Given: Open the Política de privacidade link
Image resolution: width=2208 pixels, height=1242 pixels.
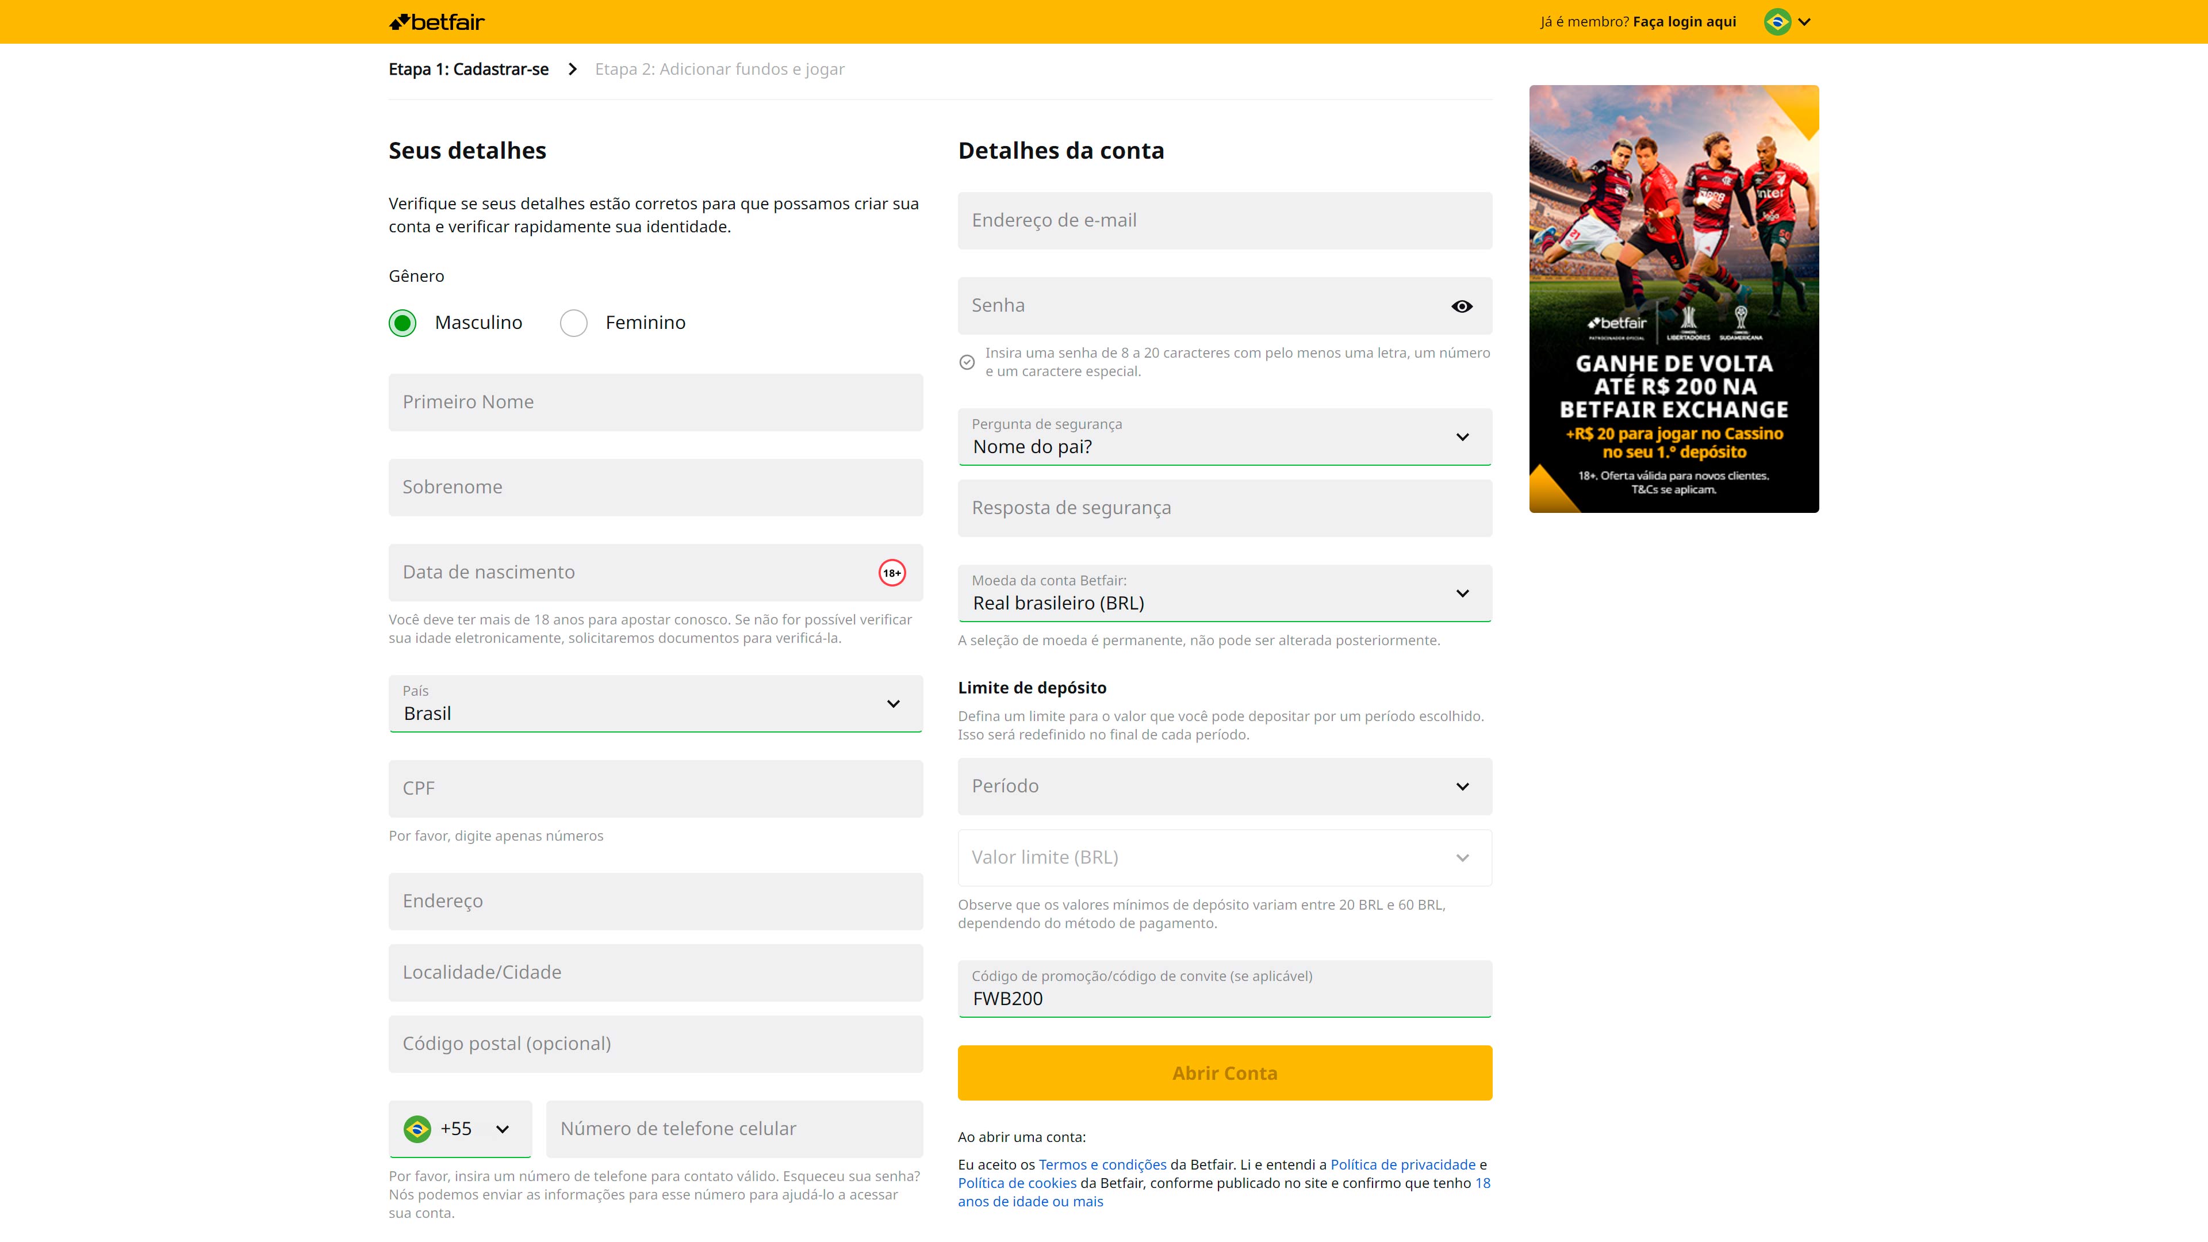Looking at the screenshot, I should coord(1403,1165).
